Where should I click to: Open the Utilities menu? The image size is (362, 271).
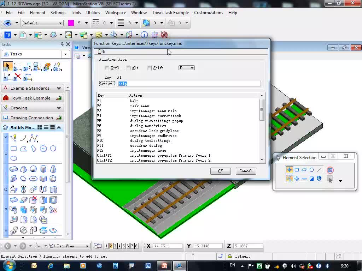click(93, 13)
